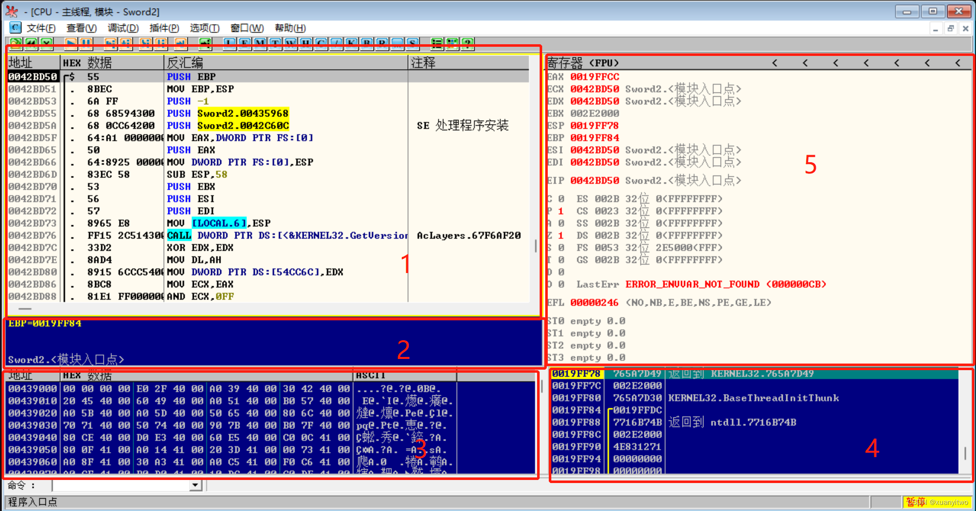
Task: Open Windows list with W icon
Action: (291, 44)
